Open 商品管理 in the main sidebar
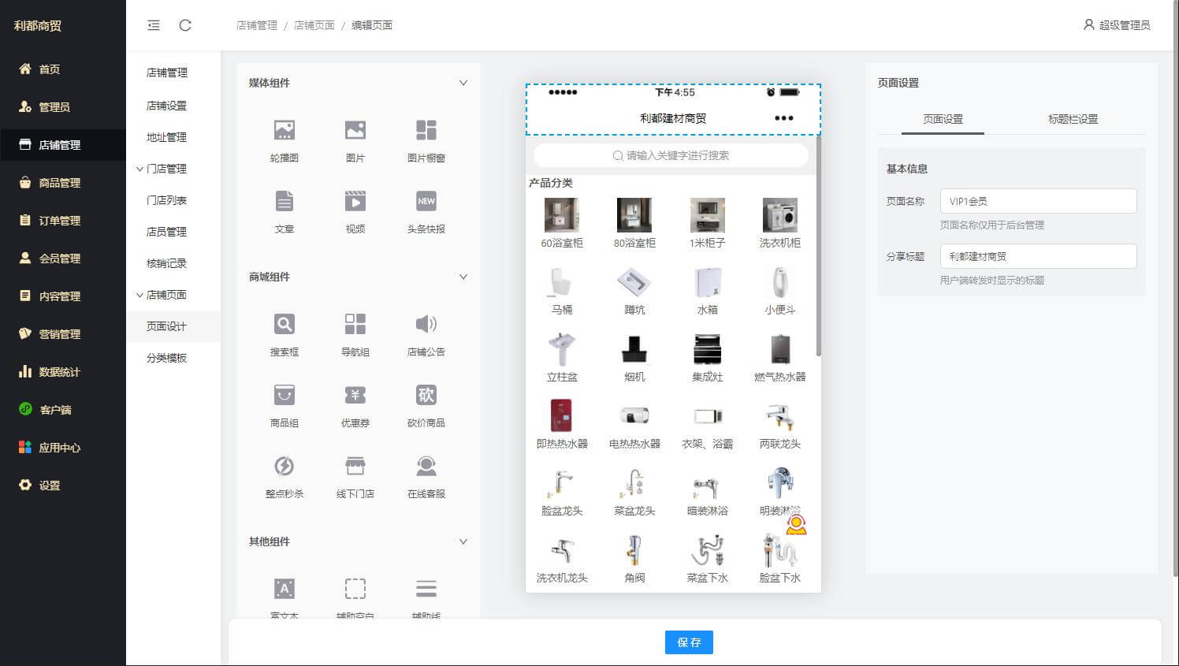 click(x=63, y=183)
